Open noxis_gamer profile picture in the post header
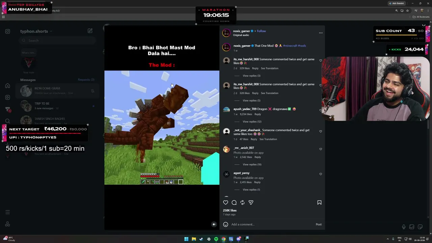The image size is (432, 243). [226, 33]
